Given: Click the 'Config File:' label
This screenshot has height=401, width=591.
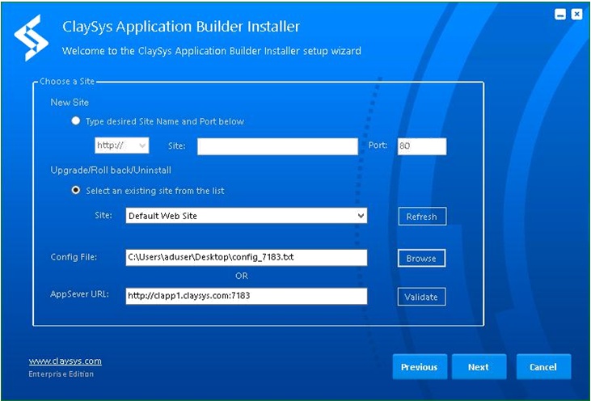Looking at the screenshot, I should 74,257.
